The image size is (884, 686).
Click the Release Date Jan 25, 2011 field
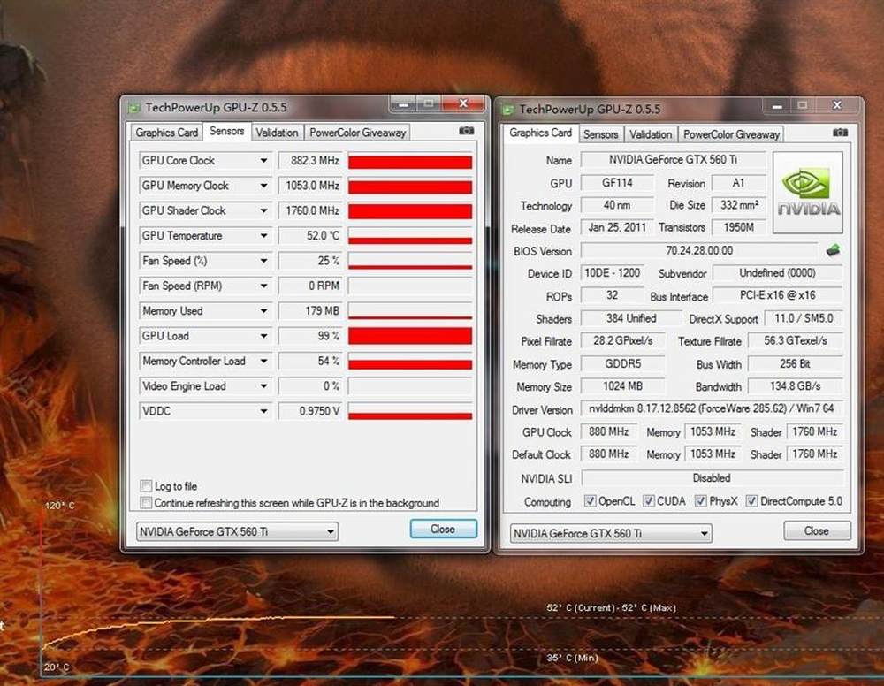(617, 228)
